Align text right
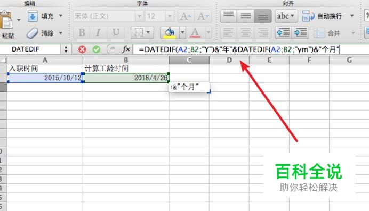369x211 pixels. pos(263,32)
